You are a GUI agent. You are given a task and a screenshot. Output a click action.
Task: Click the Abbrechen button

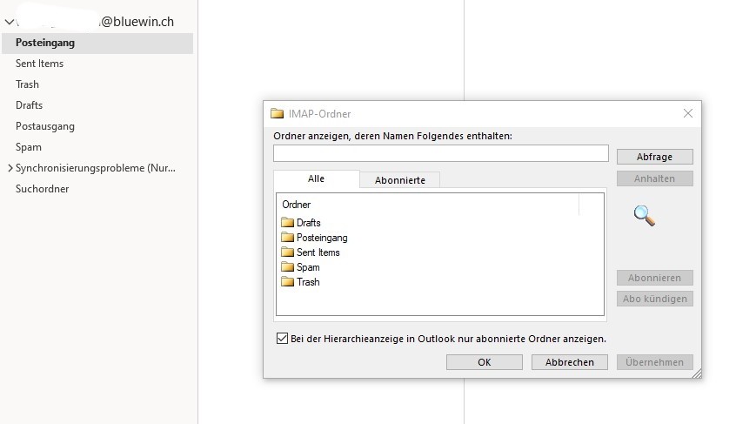click(x=569, y=362)
